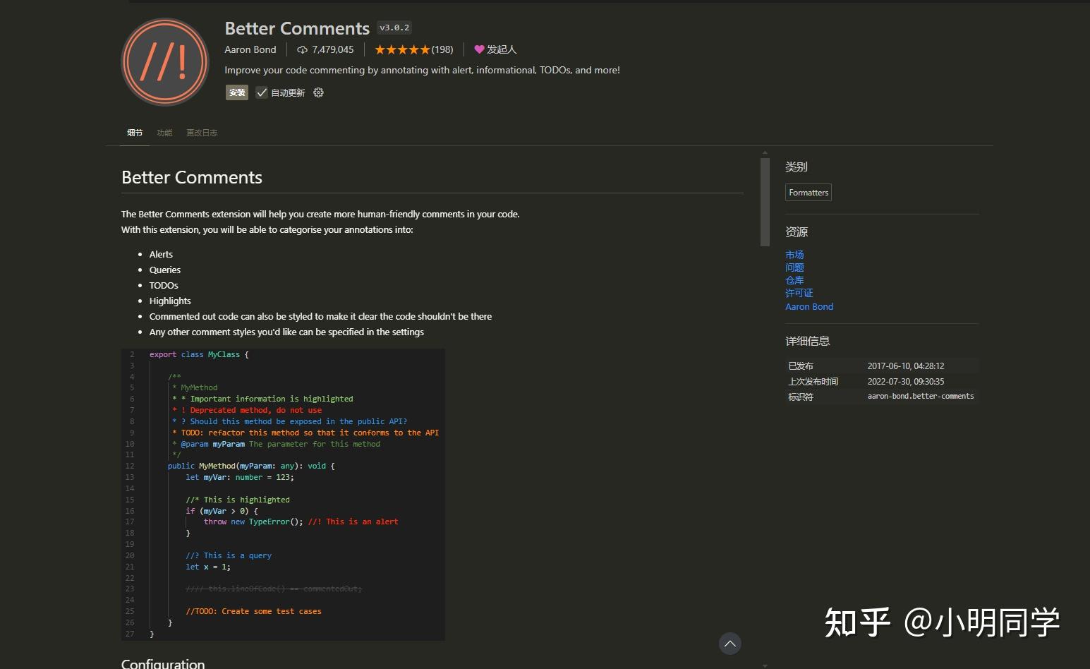Click the 安装 install button
Image resolution: width=1090 pixels, height=669 pixels.
pos(237,92)
